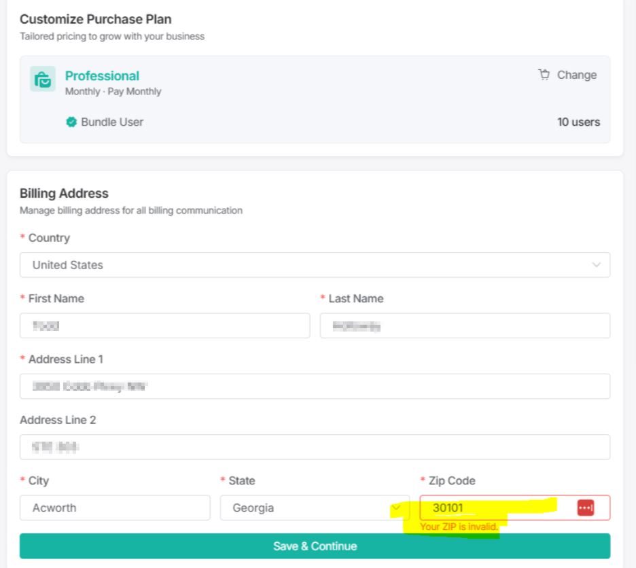The height and width of the screenshot is (568, 636).
Task: Click the chevron arrow in the State field
Action: (x=397, y=508)
